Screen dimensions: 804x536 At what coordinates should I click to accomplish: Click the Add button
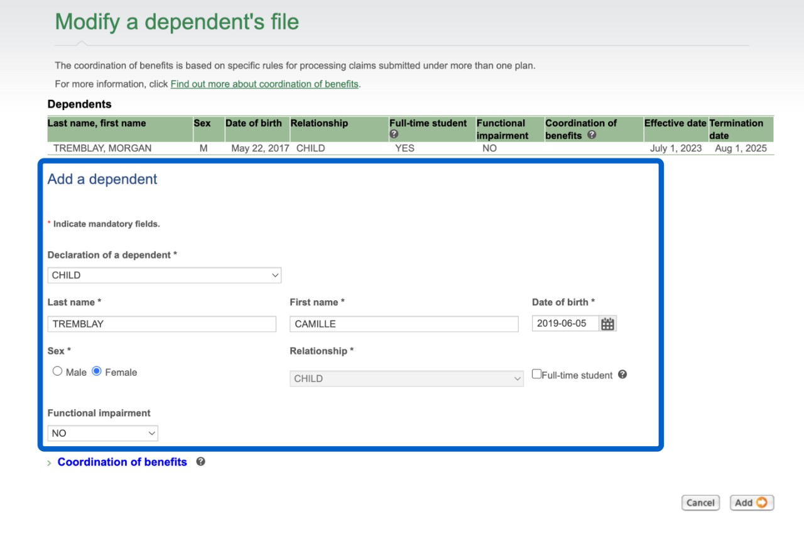coord(751,503)
